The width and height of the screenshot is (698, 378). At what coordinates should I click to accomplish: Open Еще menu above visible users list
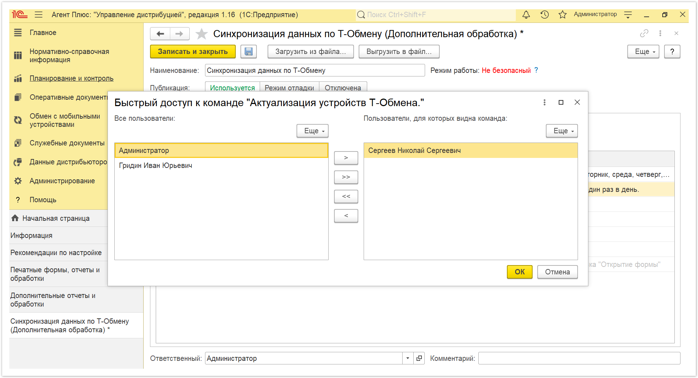(x=562, y=131)
